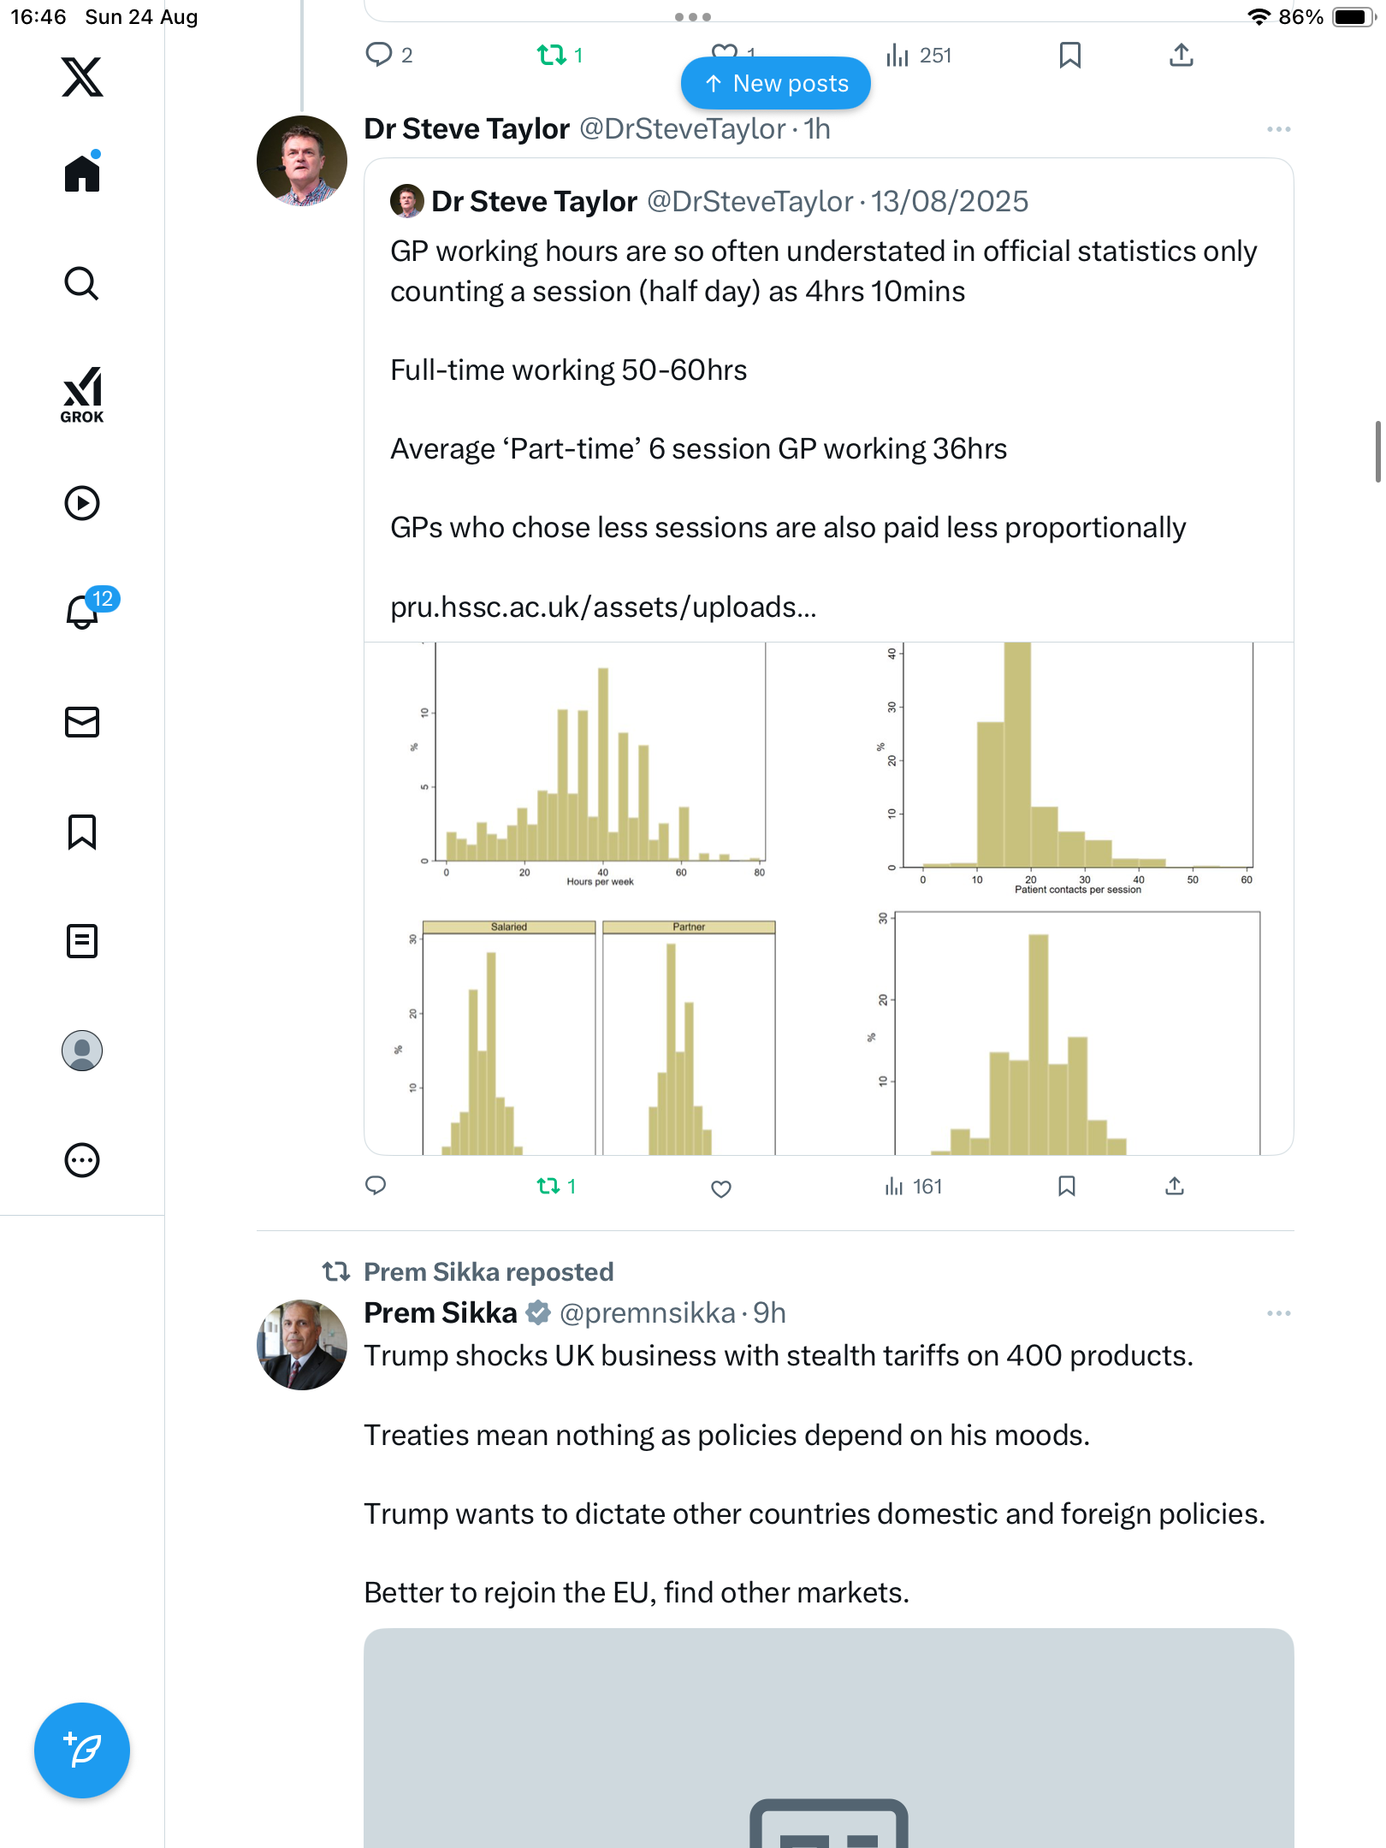1386x1848 pixels.
Task: Tap the New posts pill
Action: pyautogui.click(x=775, y=84)
